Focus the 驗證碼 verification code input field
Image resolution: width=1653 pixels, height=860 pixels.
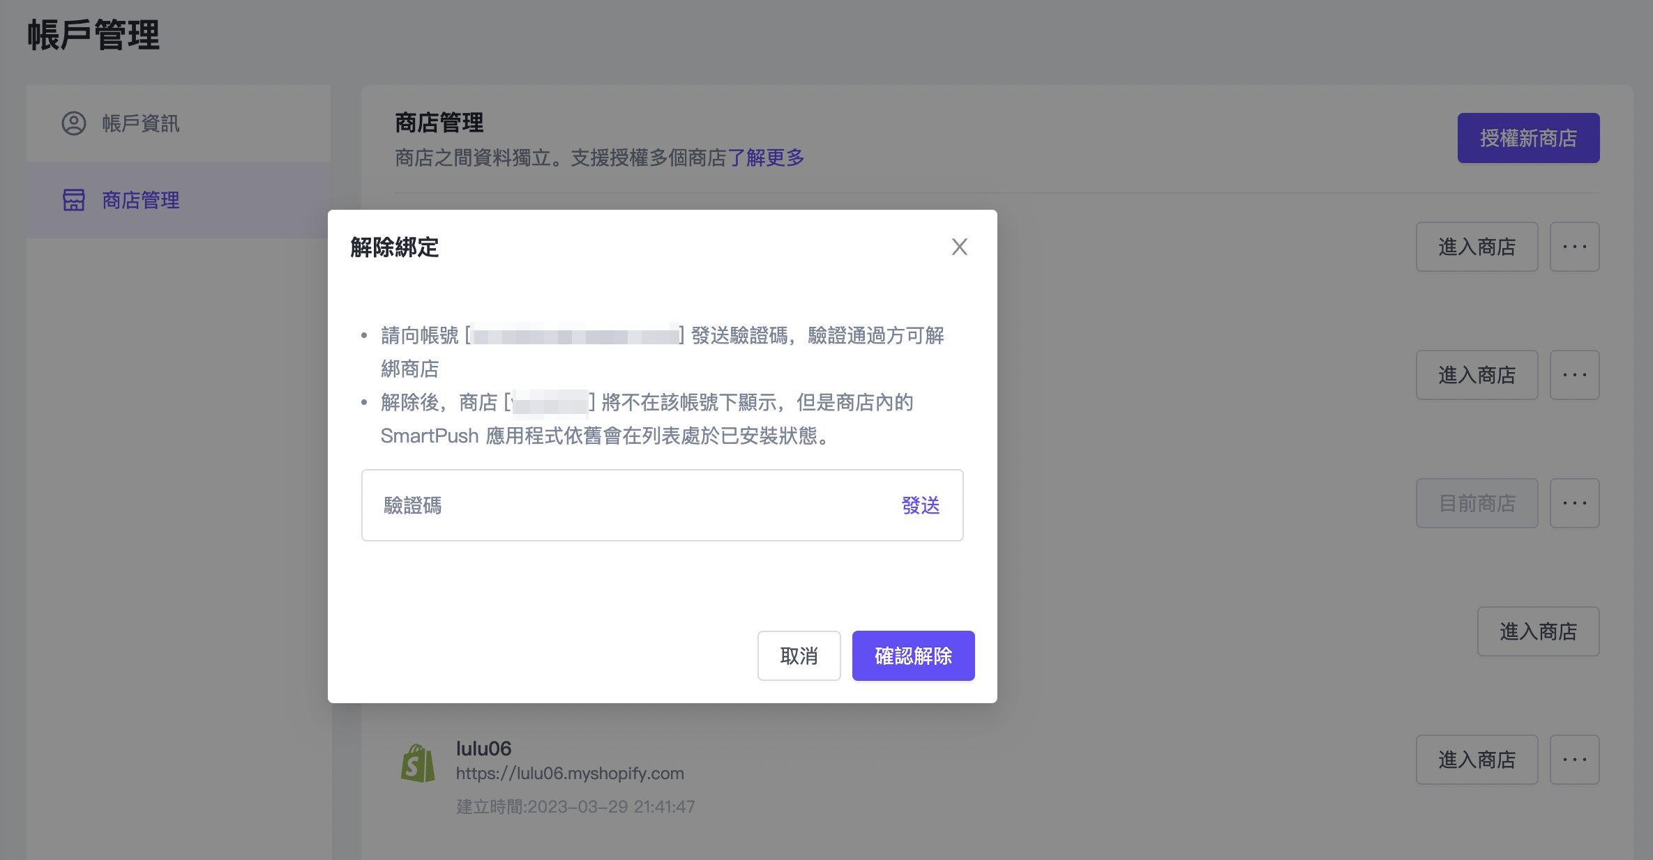click(x=628, y=505)
